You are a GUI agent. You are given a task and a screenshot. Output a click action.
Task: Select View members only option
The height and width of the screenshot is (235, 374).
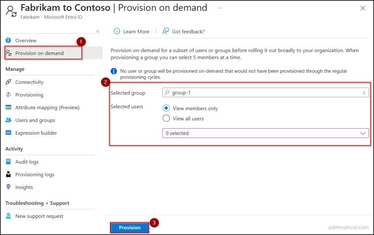[166, 108]
